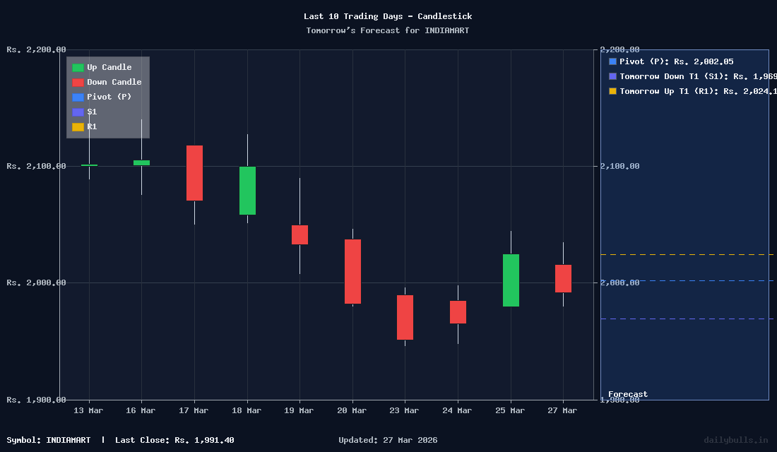This screenshot has height=452, width=777.
Task: Click the chart title Tomorrow's Forecast for INDIAMART
Action: pos(388,30)
